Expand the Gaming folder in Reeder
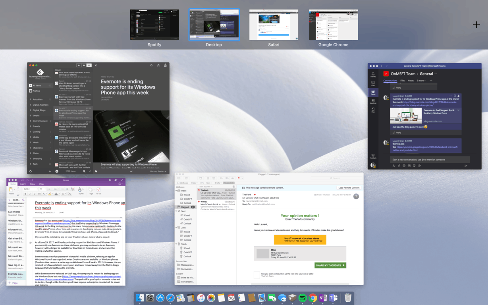 [31, 131]
